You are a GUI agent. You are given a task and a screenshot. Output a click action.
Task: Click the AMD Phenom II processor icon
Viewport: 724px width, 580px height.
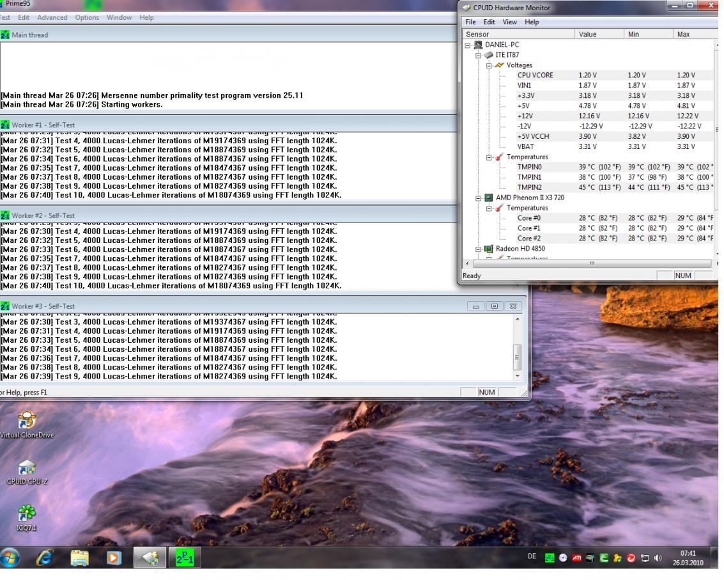(488, 198)
